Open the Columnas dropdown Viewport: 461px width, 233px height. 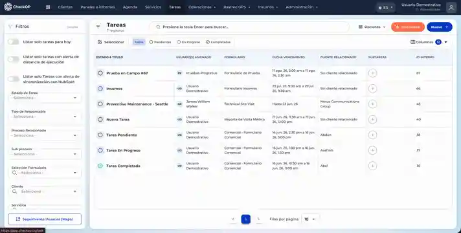[x=429, y=42]
